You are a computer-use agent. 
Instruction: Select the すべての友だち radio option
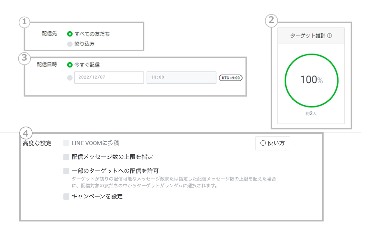click(70, 34)
